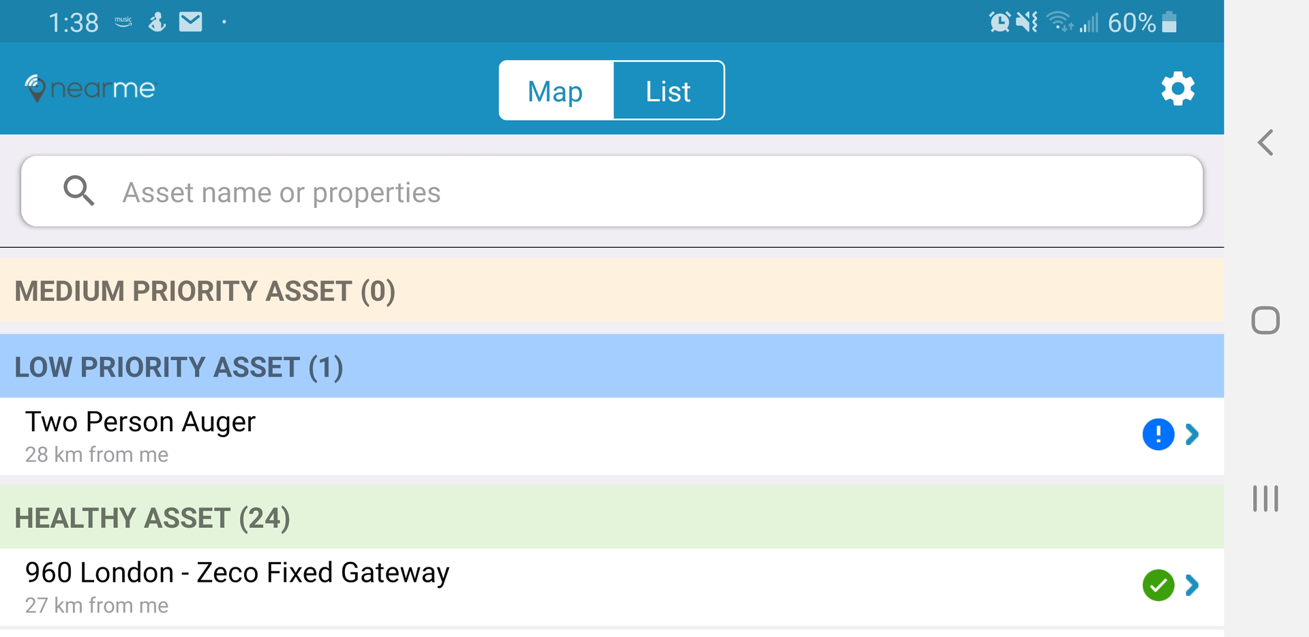Open Settings via the gear icon
This screenshot has height=637, width=1309.
(x=1177, y=88)
